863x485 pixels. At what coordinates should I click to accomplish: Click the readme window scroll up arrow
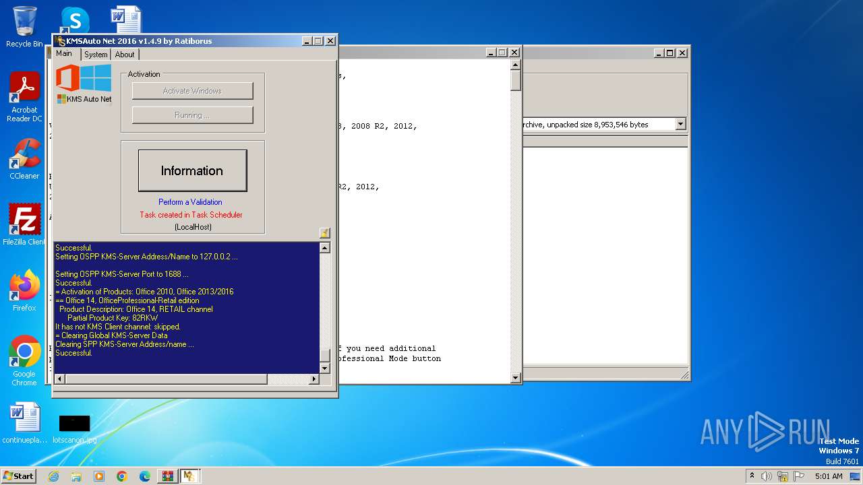coord(516,65)
